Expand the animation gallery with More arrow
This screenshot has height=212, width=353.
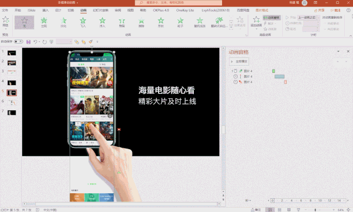click(x=231, y=27)
